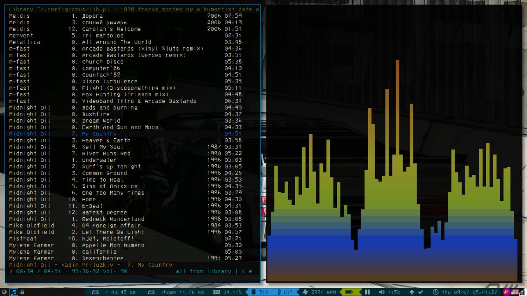Click the green battery indicator icon
Viewport: 527px width, 296px height.
[349, 292]
